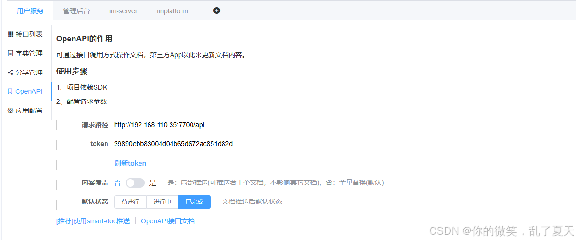Viewport: 576px width, 240px height.
Task: Click the 否 label of 内容覆盖
Action: 117,183
